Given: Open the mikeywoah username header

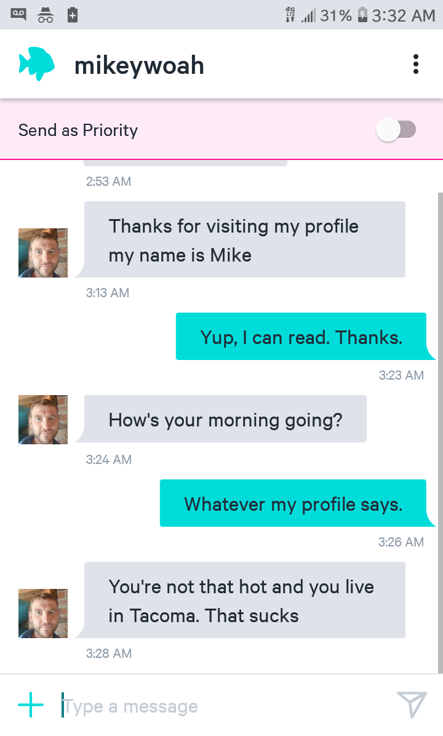Looking at the screenshot, I should [139, 65].
